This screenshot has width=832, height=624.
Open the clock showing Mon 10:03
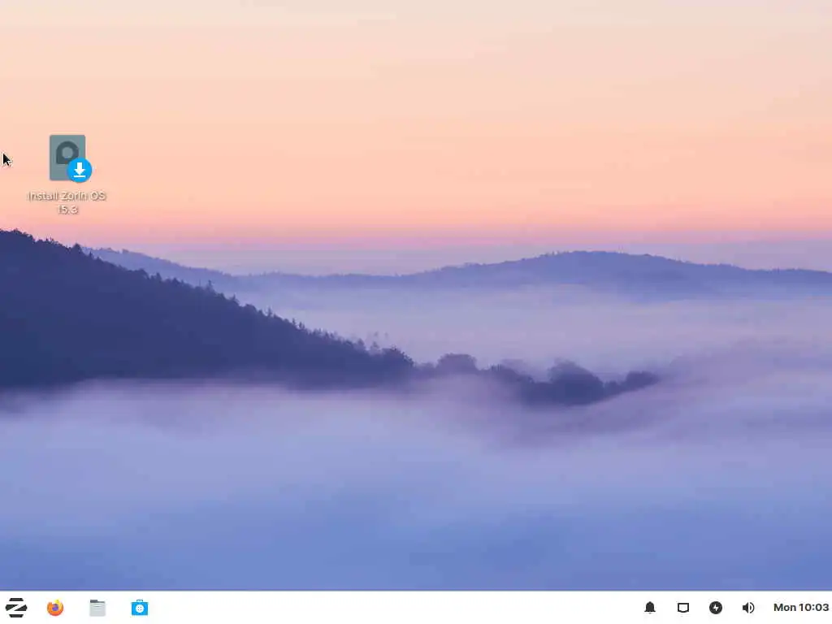(800, 608)
